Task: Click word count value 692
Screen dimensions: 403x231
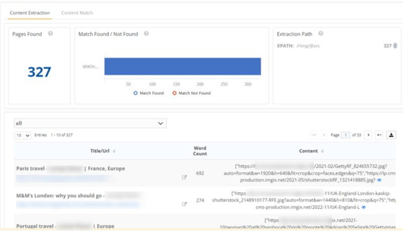Action: pyautogui.click(x=200, y=173)
